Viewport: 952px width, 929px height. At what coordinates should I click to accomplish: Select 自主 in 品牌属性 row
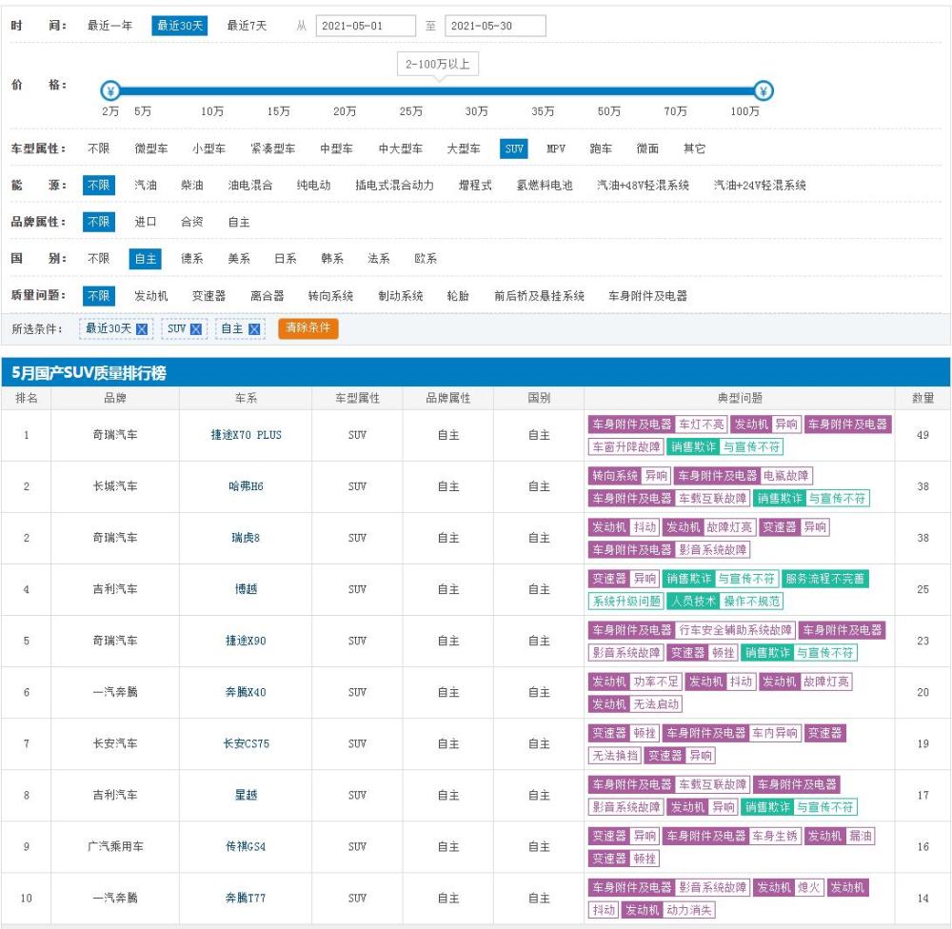pyautogui.click(x=239, y=222)
